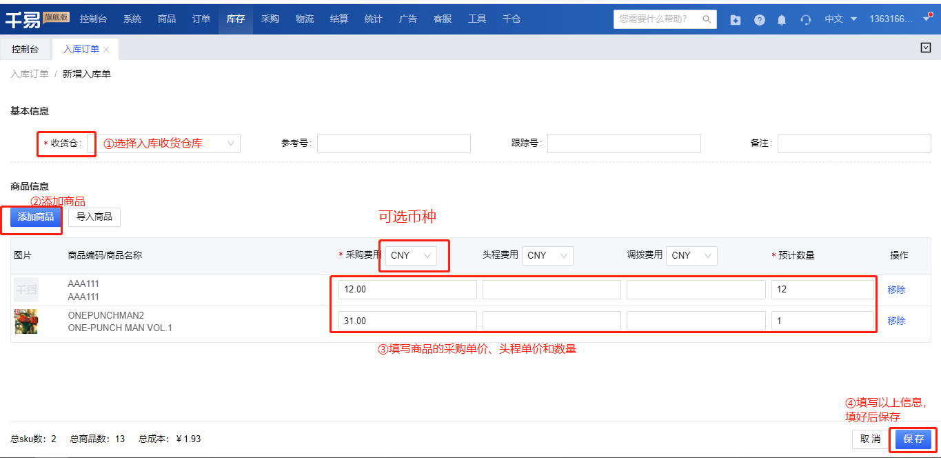Image resolution: width=941 pixels, height=458 pixels.
Task: Go to 入库订单 breadcrumb link
Action: click(x=30, y=74)
